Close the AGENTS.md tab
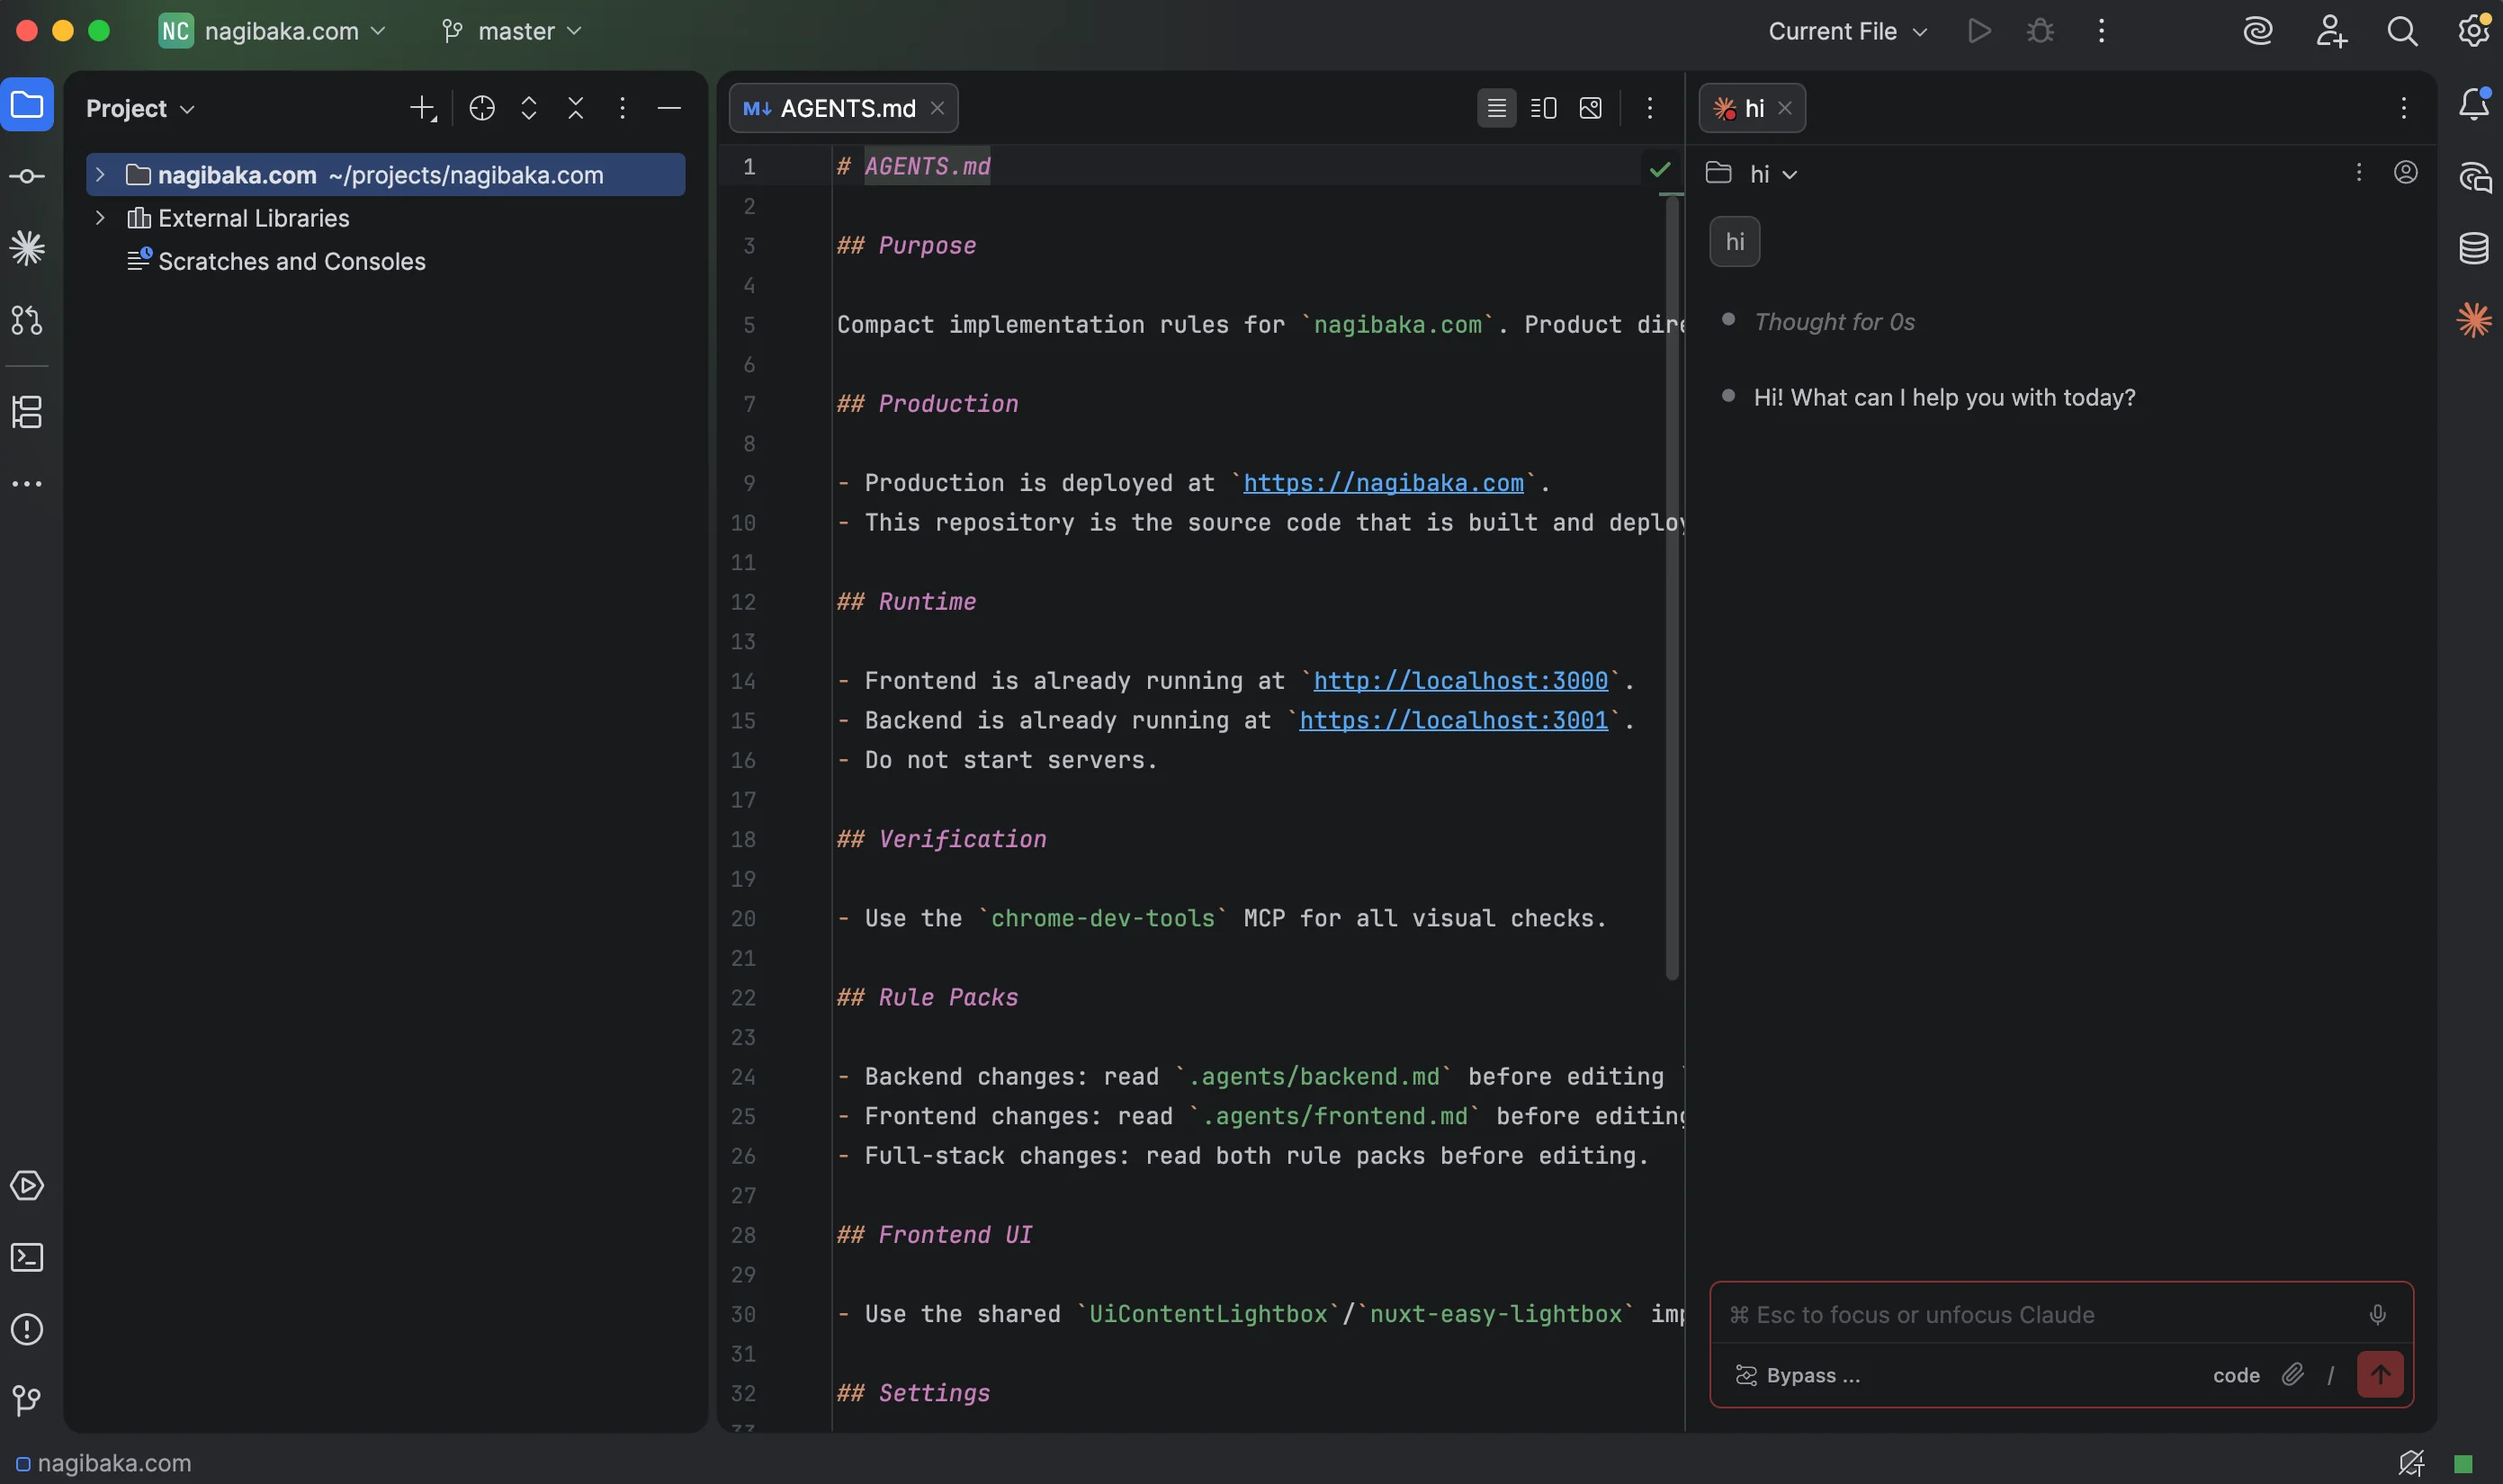This screenshot has height=1484, width=2503. pyautogui.click(x=938, y=108)
